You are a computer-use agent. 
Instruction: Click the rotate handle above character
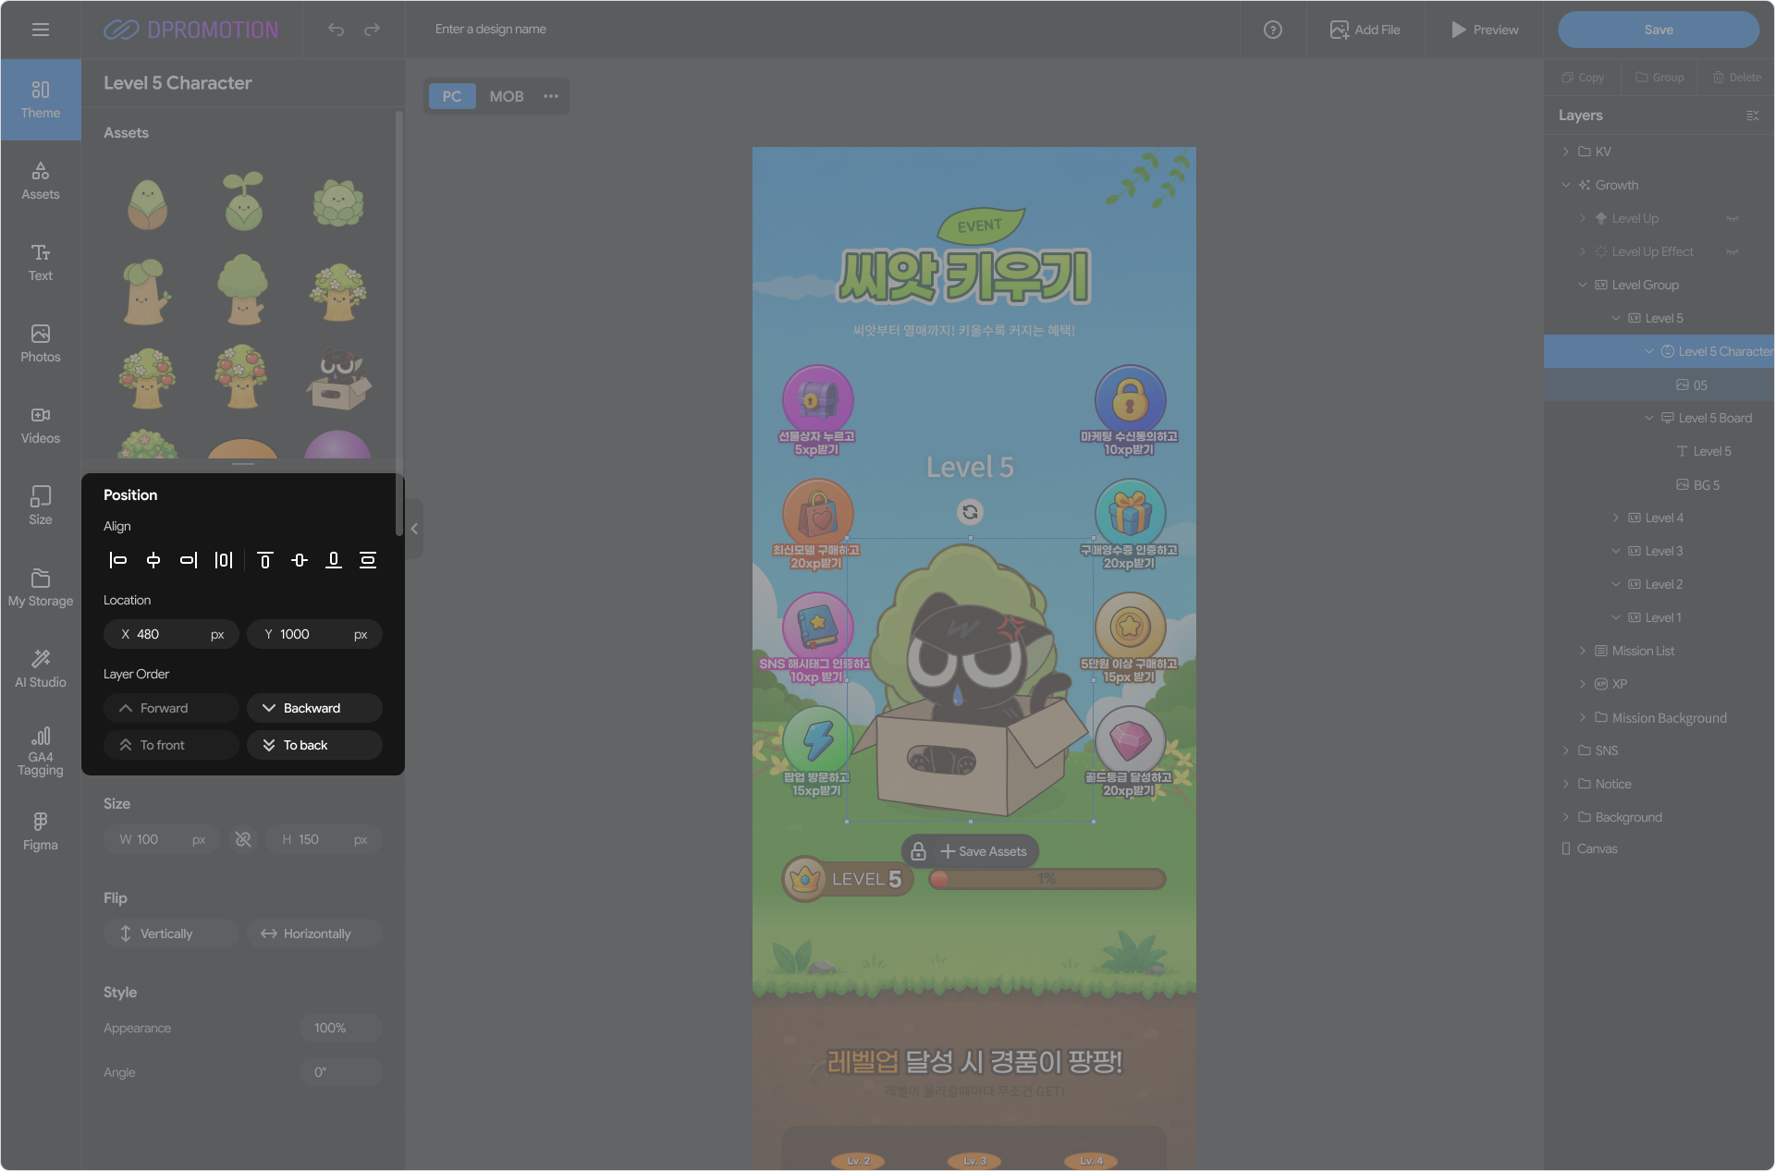point(970,512)
